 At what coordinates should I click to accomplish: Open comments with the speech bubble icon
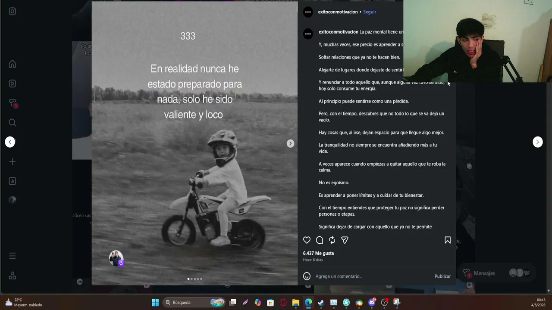click(320, 240)
